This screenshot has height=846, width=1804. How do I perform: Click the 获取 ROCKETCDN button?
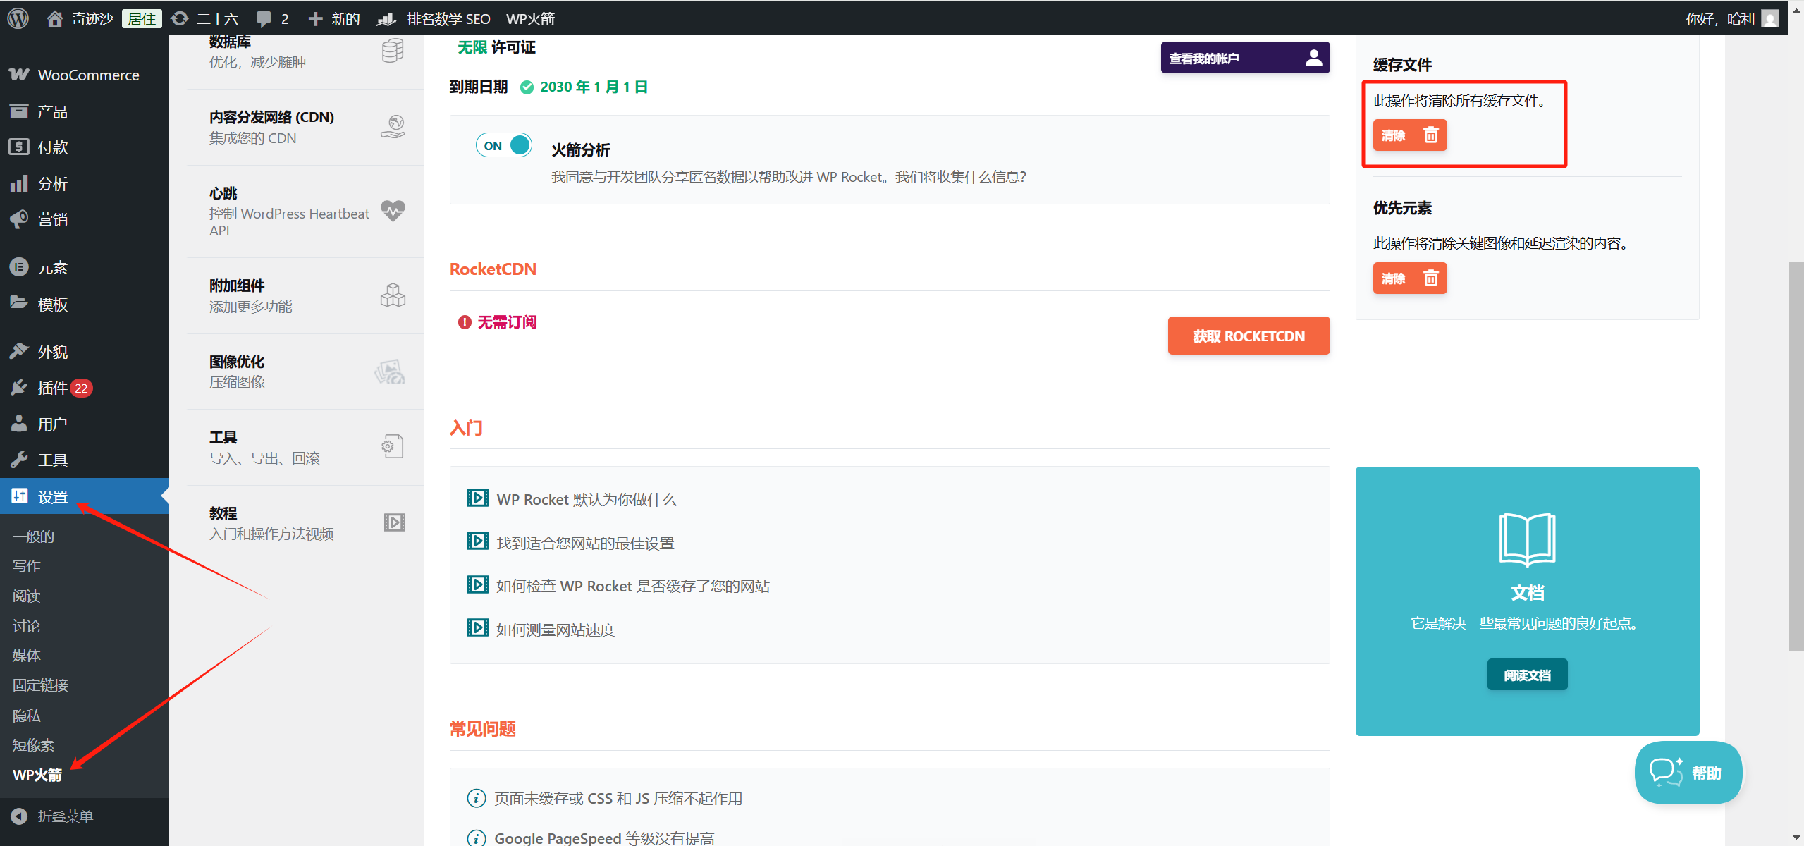coord(1248,336)
